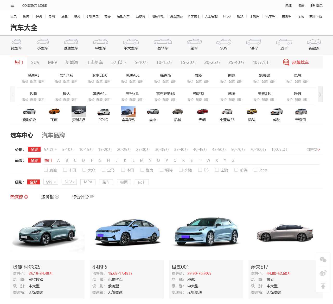Image resolution: width=333 pixels, height=304 pixels.
Task: Switch to the SUV hot models tab
Action: click(35, 62)
